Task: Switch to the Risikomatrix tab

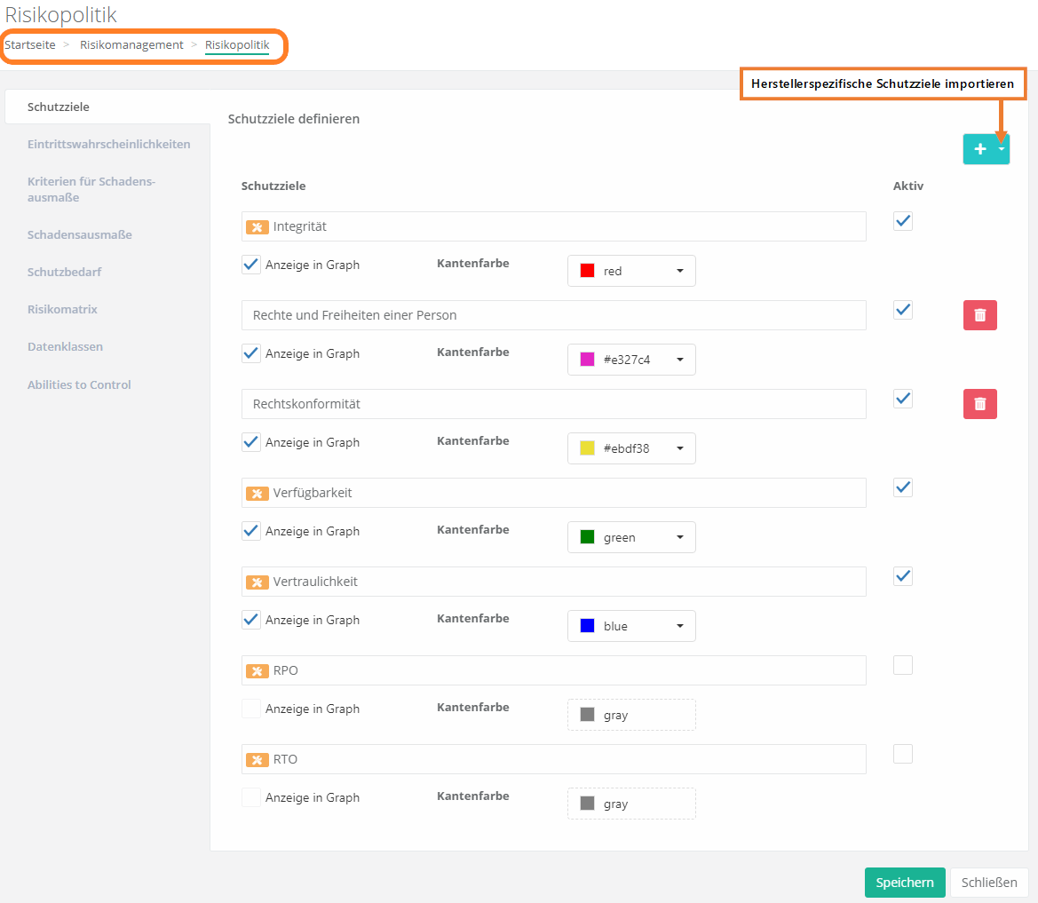Action: [x=62, y=309]
